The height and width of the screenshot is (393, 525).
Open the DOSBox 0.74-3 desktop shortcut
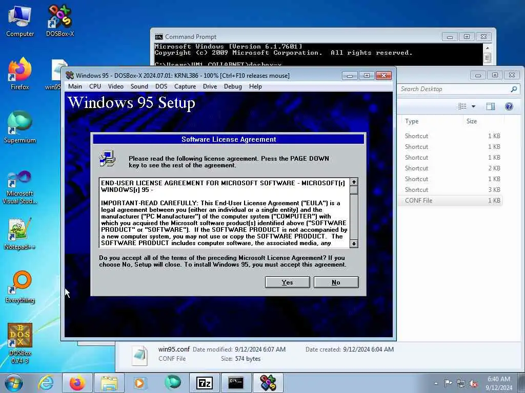tap(20, 343)
